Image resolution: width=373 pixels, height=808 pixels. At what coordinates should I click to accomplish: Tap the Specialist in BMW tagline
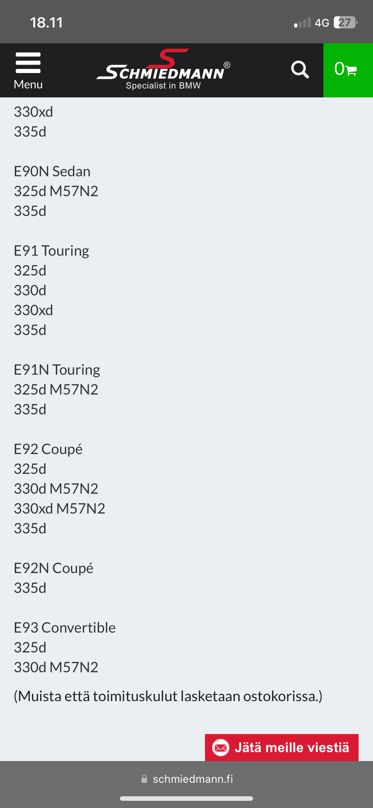pyautogui.click(x=163, y=86)
